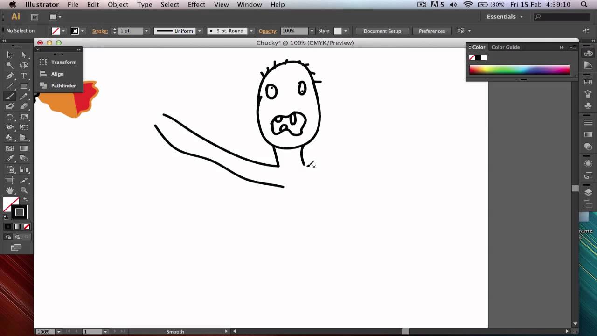Select the Symbol Sprayer tool
The image size is (597, 336).
(x=10, y=169)
